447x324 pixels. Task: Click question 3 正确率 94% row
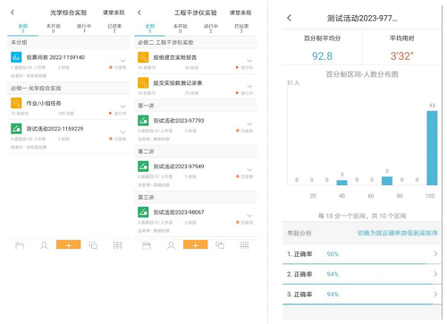[362, 294]
